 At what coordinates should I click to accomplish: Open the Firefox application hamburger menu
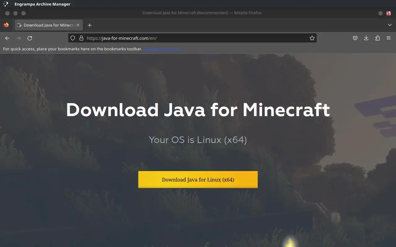[x=389, y=38]
